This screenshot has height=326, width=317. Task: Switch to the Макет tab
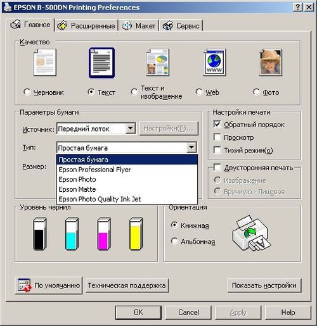(x=139, y=26)
